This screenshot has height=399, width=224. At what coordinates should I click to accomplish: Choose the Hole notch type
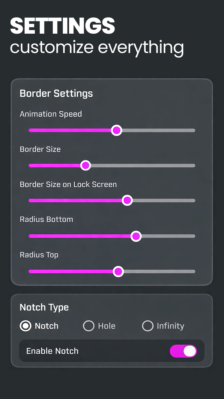click(89, 326)
